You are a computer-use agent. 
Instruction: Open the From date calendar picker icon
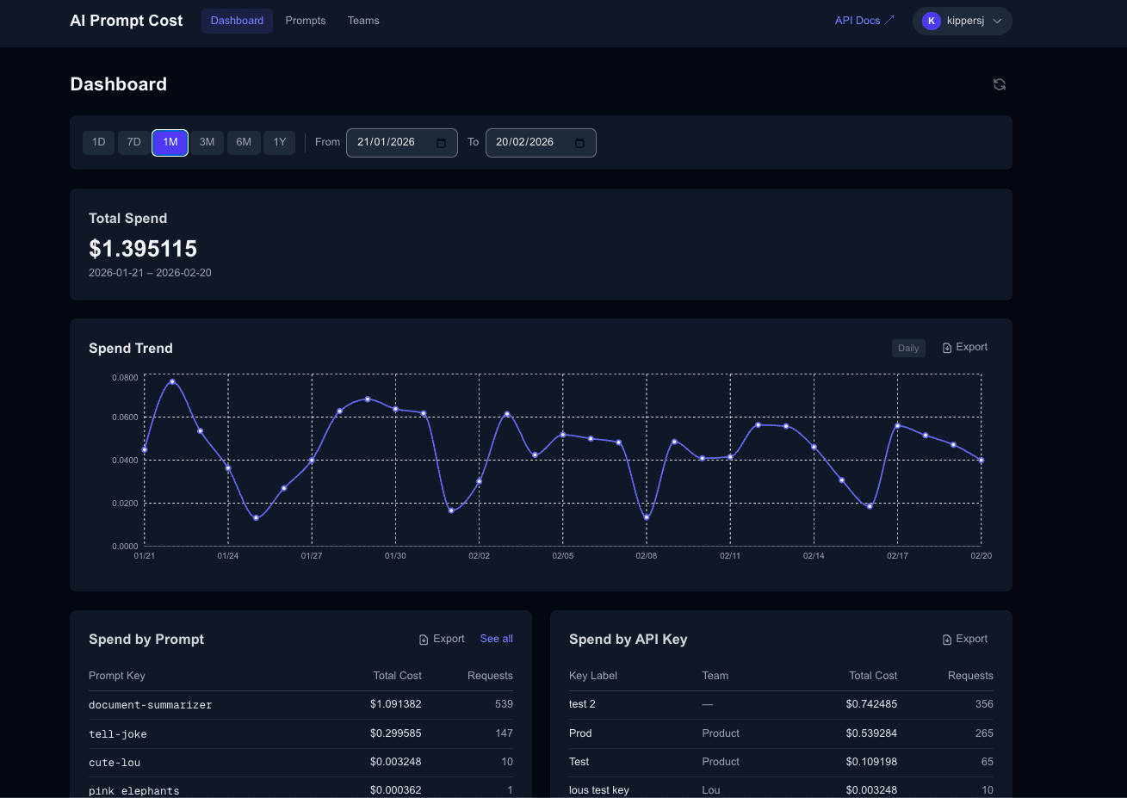point(442,143)
